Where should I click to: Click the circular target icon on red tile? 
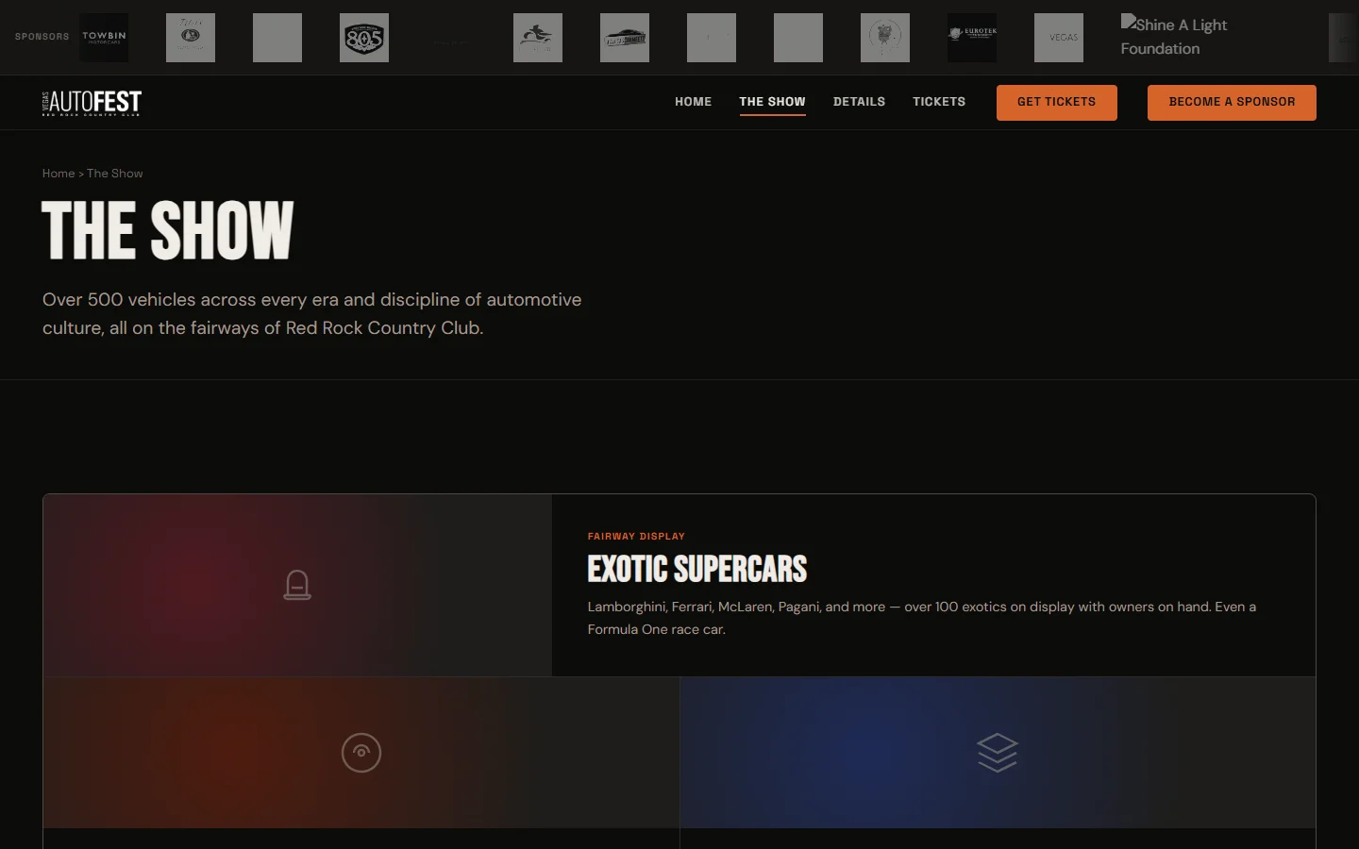coord(361,753)
